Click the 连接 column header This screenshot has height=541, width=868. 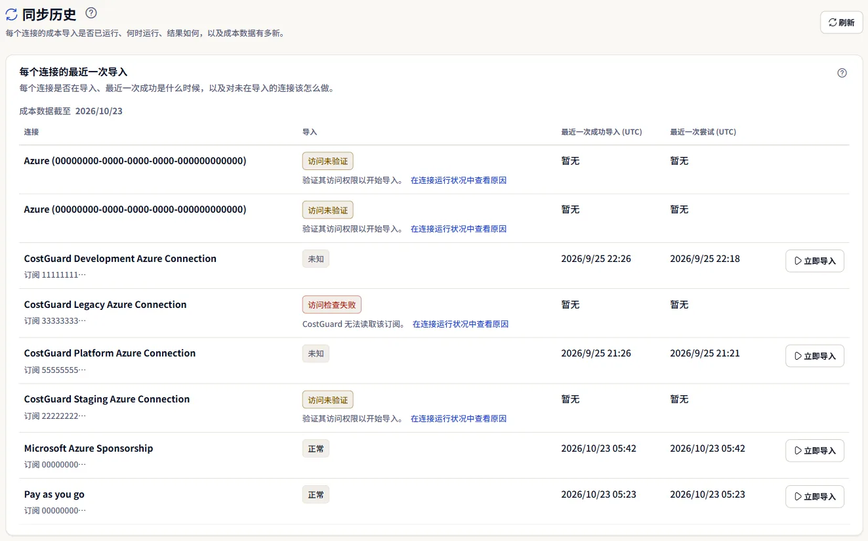click(31, 132)
